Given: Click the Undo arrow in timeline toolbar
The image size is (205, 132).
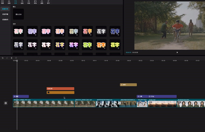Looking at the screenshot, I should point(2,58).
